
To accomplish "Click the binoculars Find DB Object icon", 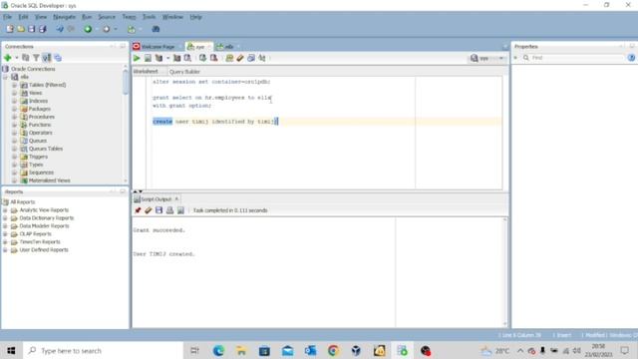I will coord(156,29).
